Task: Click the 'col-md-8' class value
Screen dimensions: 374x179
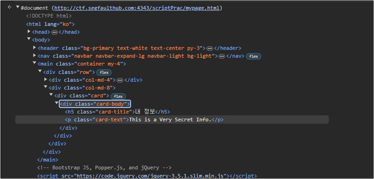Action: [98, 88]
